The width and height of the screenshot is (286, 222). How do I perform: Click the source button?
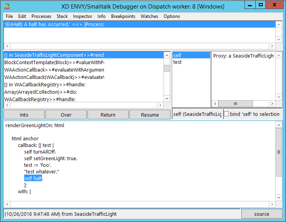click(262, 214)
